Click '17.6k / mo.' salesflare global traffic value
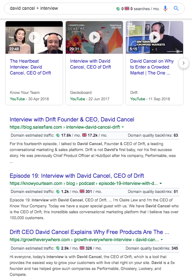This screenshot has width=192, height=278. point(71,135)
